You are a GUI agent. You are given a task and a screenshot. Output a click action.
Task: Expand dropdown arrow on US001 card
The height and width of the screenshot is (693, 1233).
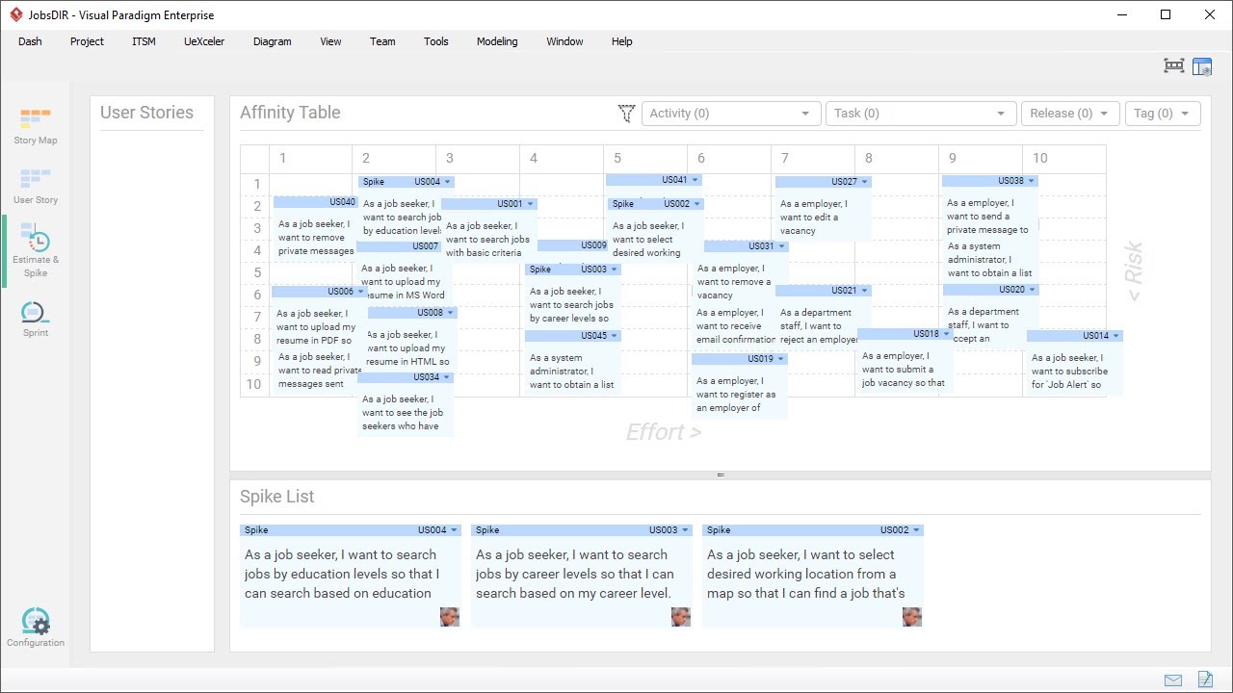click(x=531, y=204)
